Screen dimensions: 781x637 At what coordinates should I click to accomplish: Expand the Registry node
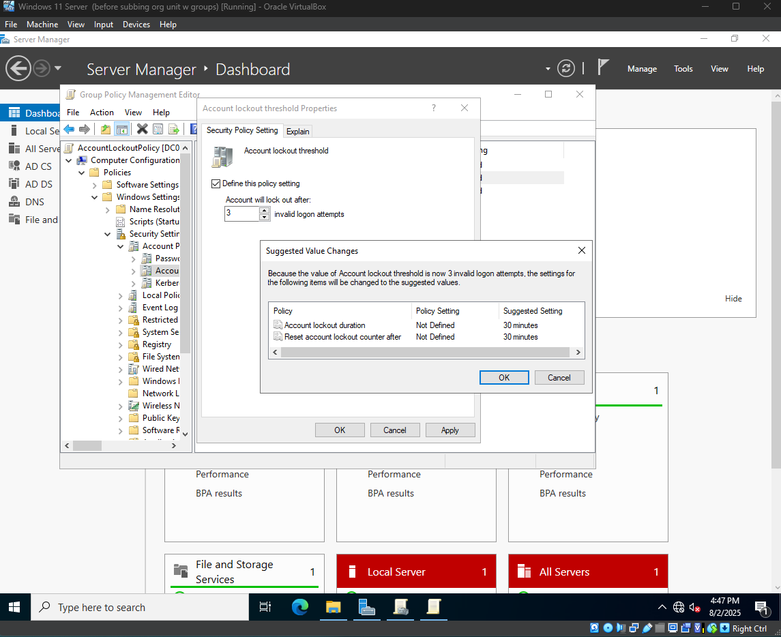[x=121, y=344]
